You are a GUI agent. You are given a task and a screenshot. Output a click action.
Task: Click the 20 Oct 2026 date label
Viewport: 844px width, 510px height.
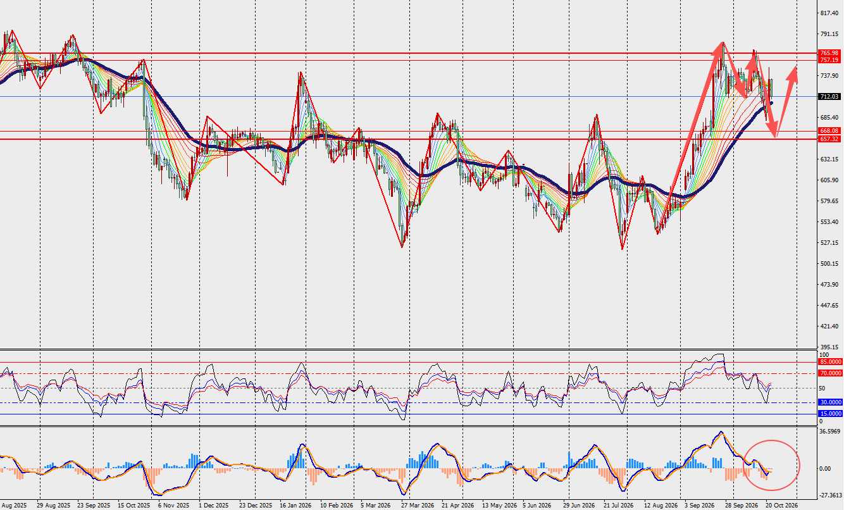781,506
